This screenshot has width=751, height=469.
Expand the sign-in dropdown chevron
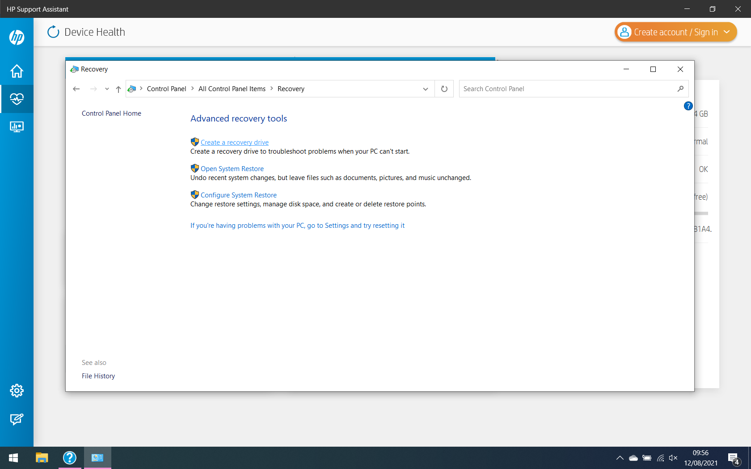tap(727, 32)
